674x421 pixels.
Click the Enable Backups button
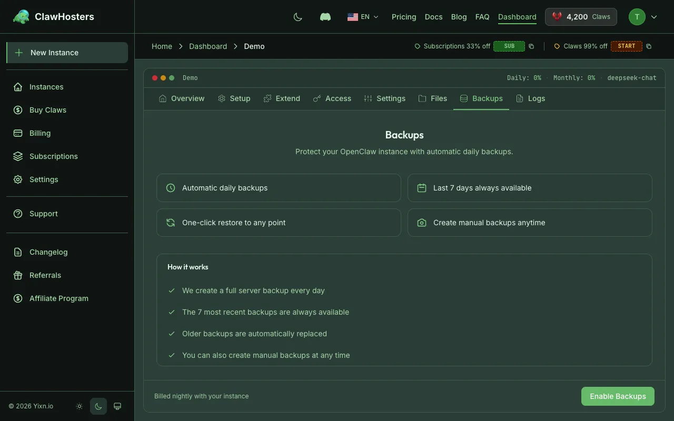pos(617,396)
